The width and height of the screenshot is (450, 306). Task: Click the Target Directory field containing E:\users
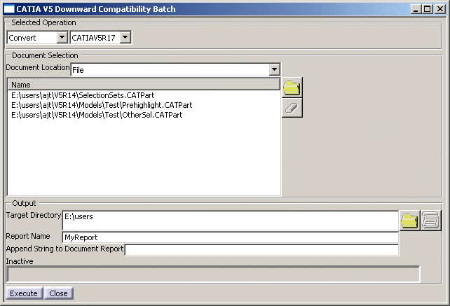[x=231, y=221]
